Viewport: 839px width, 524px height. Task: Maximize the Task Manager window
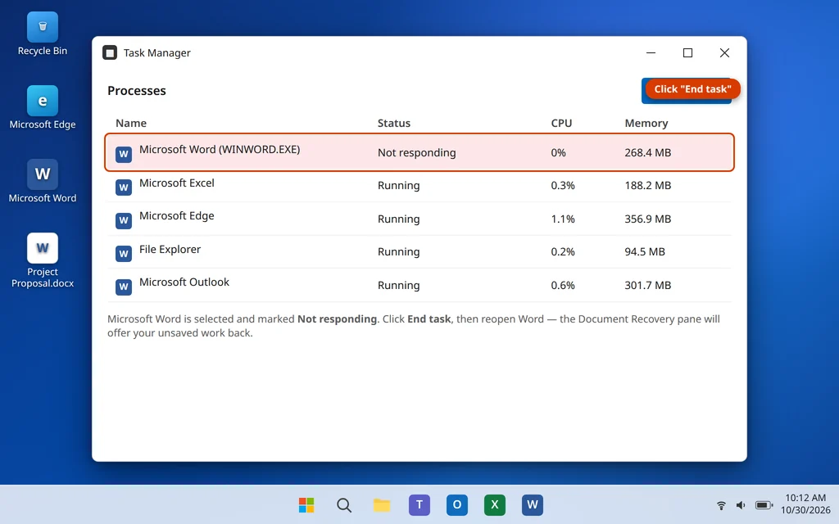(687, 53)
